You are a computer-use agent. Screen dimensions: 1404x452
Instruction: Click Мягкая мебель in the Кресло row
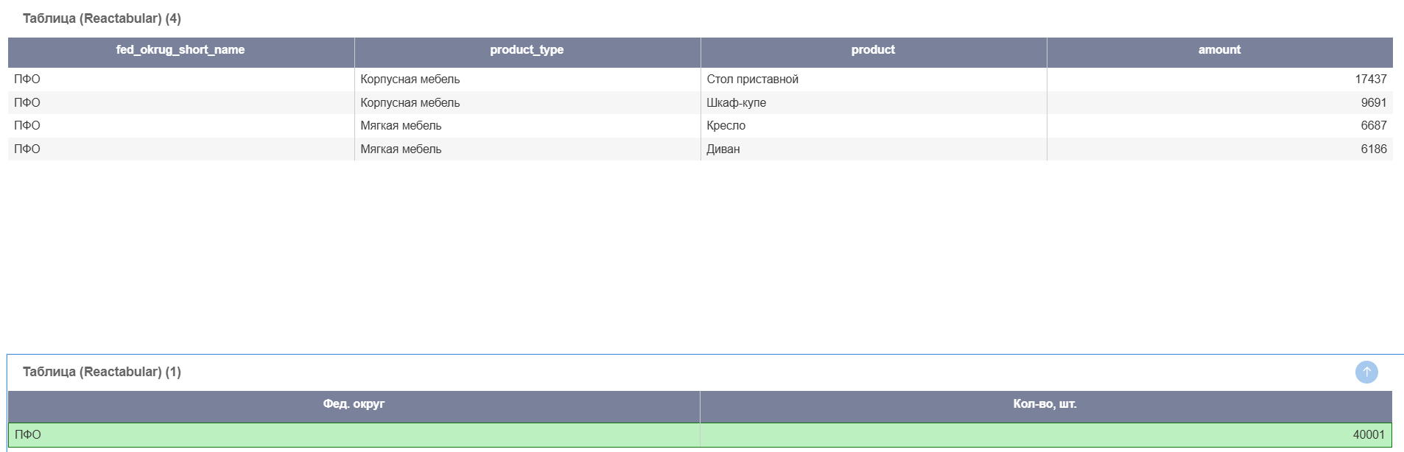coord(401,126)
